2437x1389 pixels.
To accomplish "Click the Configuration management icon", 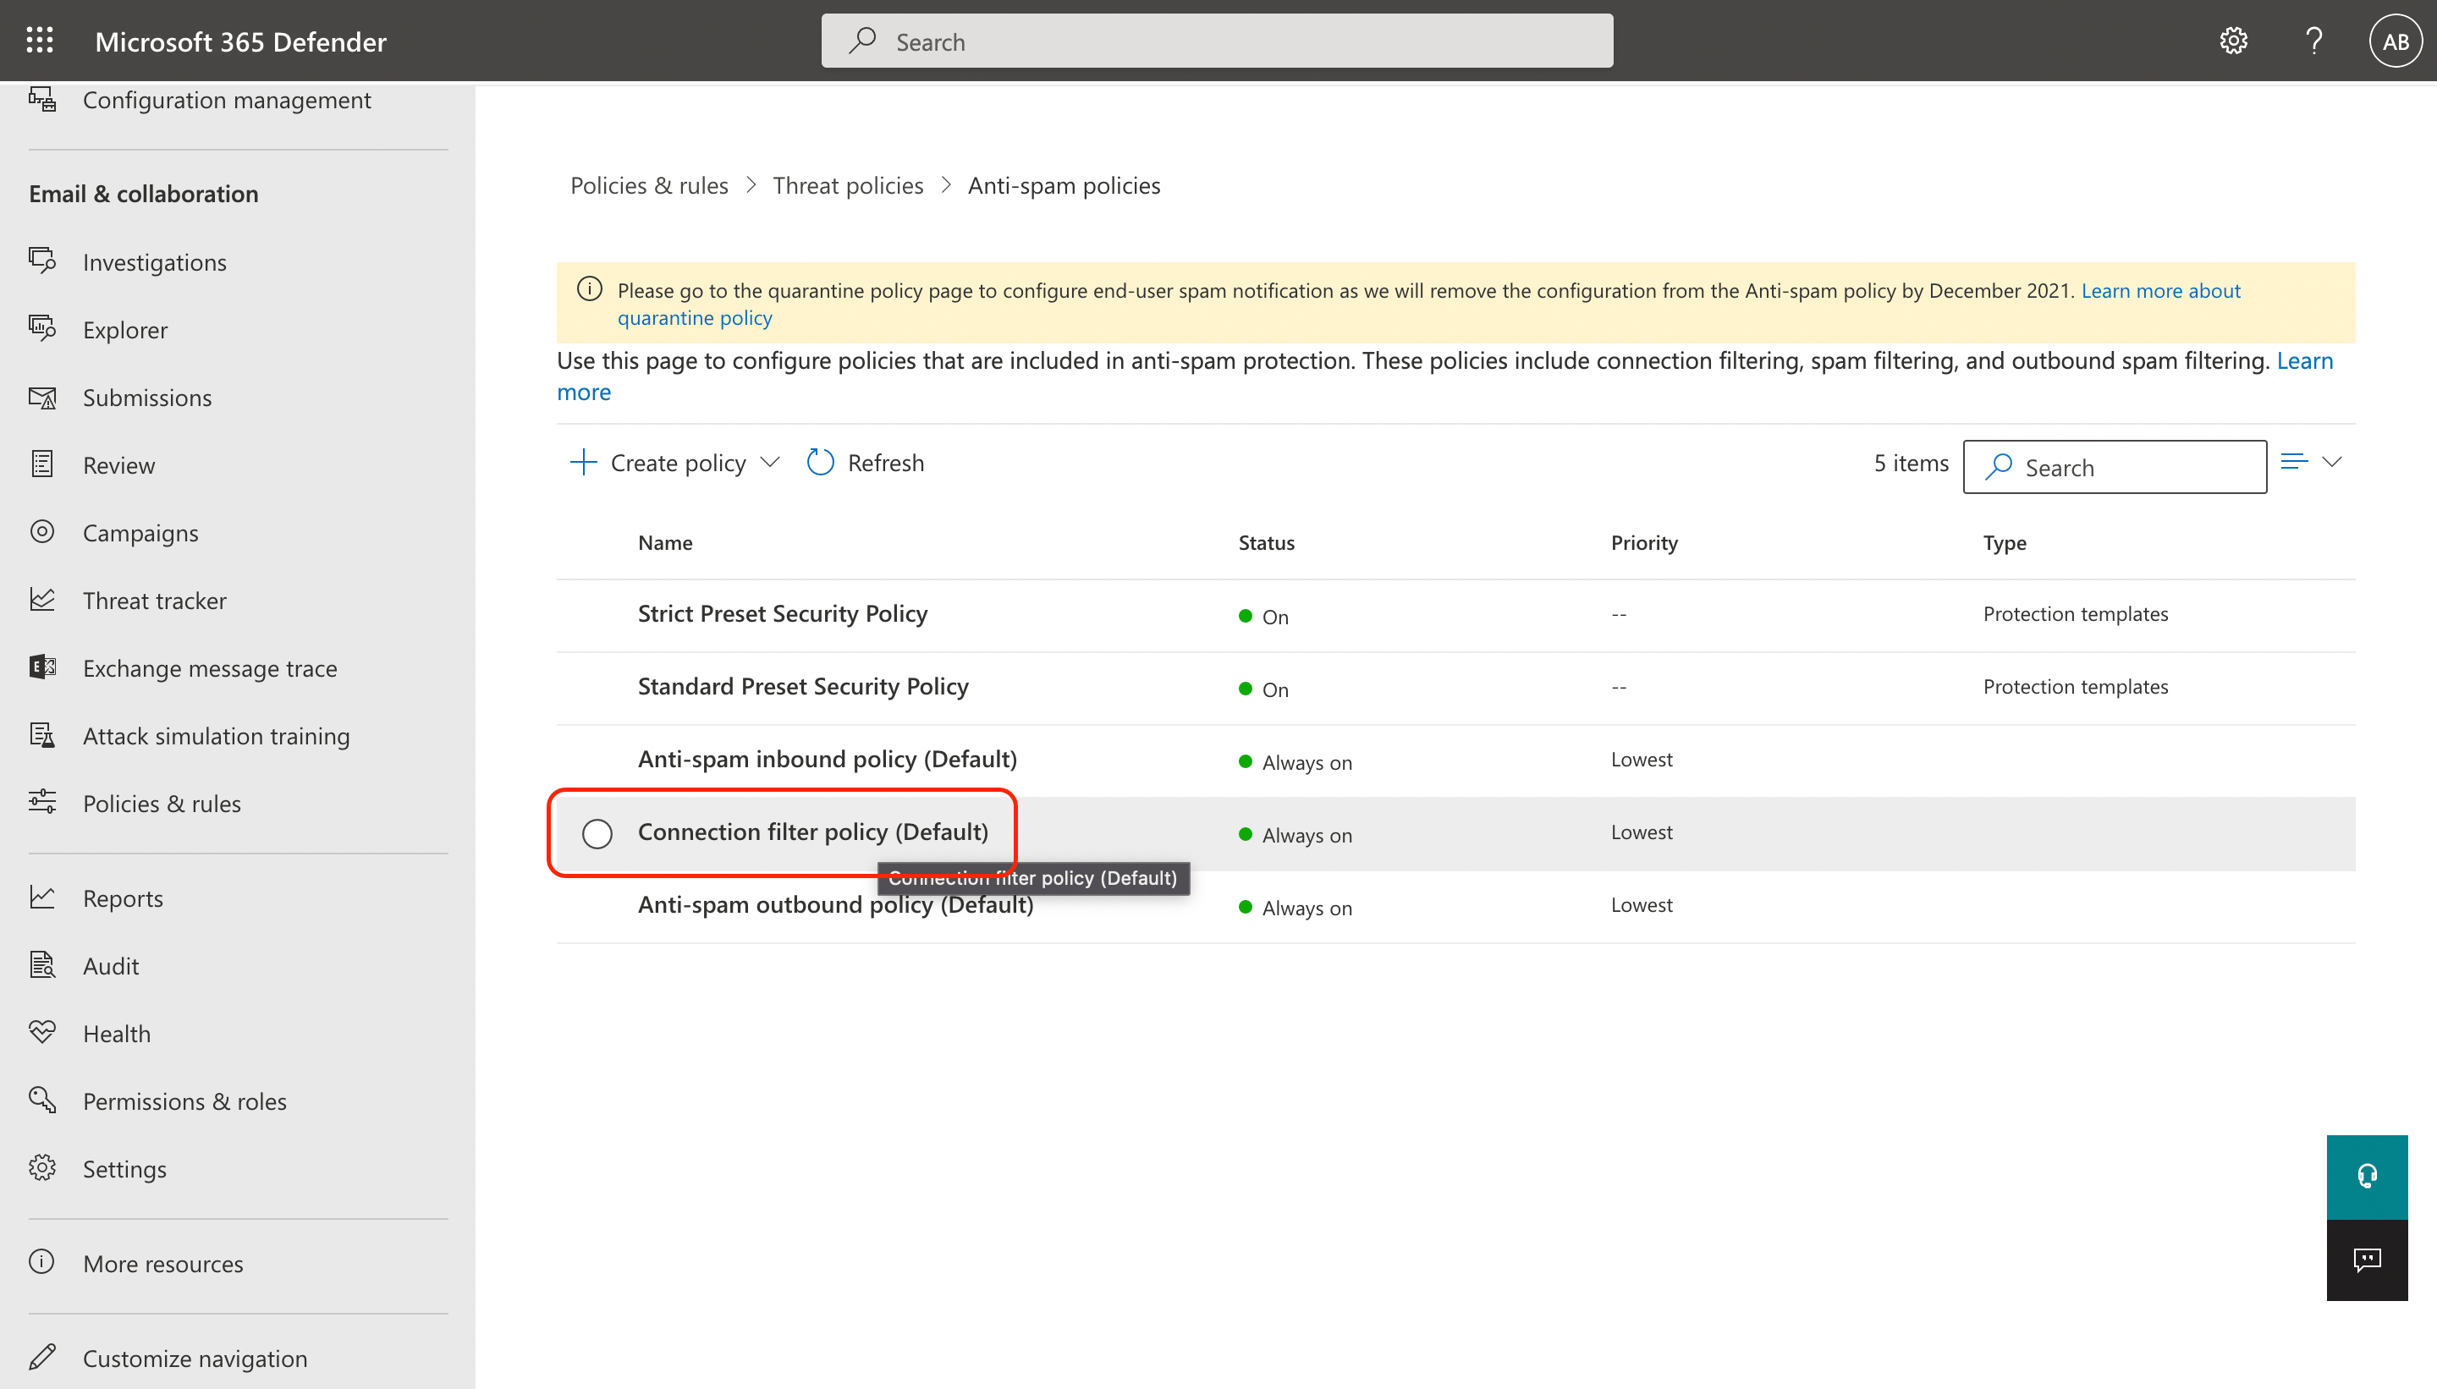I will coord(42,99).
